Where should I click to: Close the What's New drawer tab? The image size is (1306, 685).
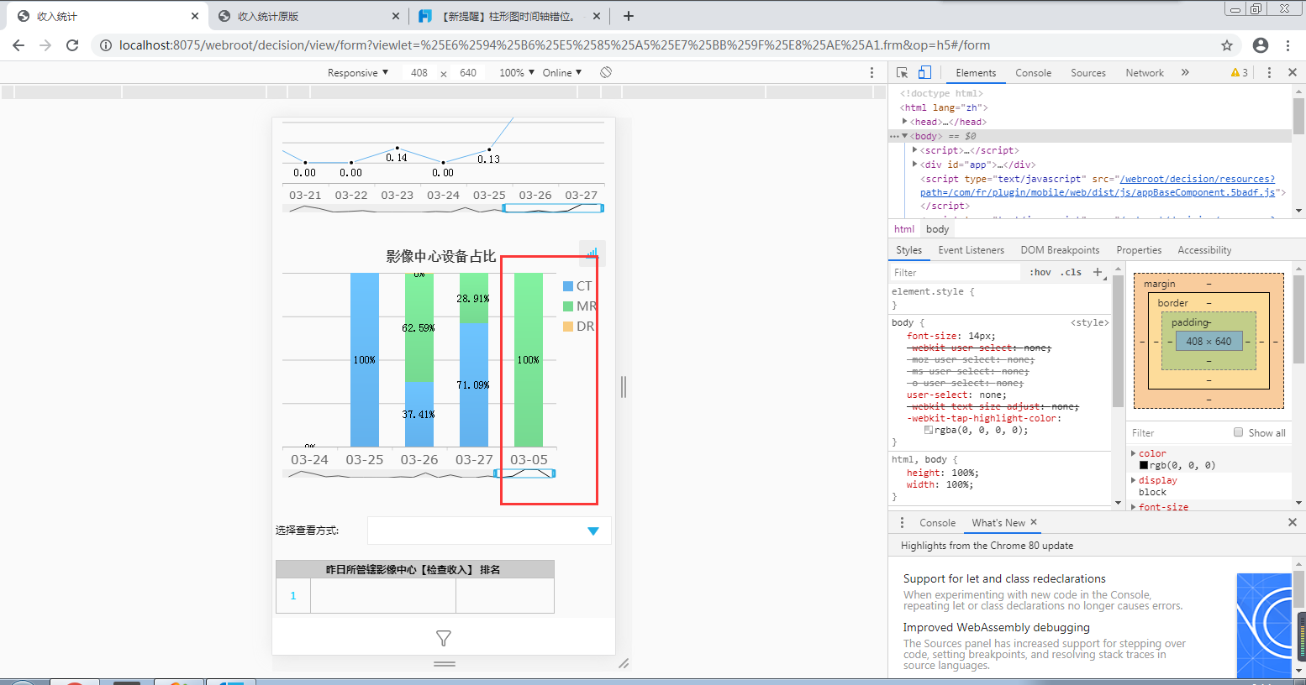tap(1034, 521)
